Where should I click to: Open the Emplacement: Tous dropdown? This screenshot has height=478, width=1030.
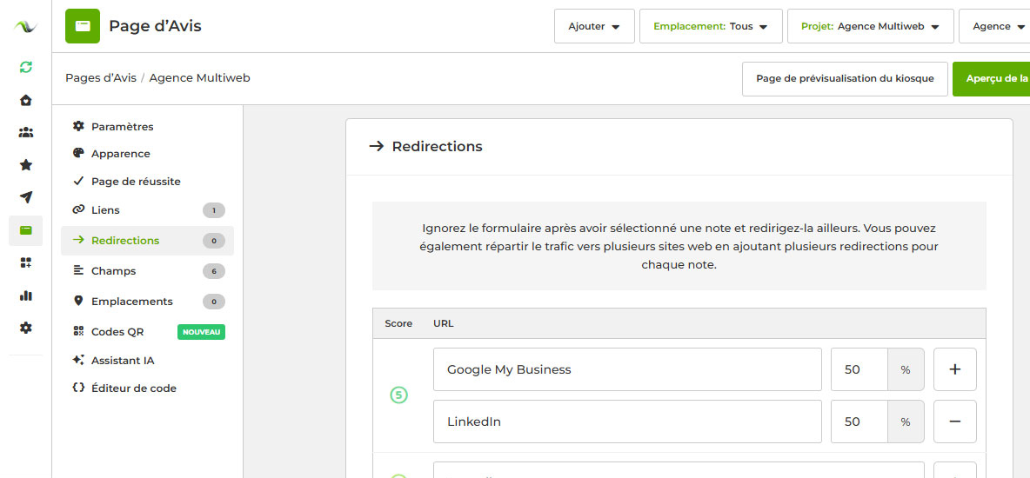click(710, 26)
